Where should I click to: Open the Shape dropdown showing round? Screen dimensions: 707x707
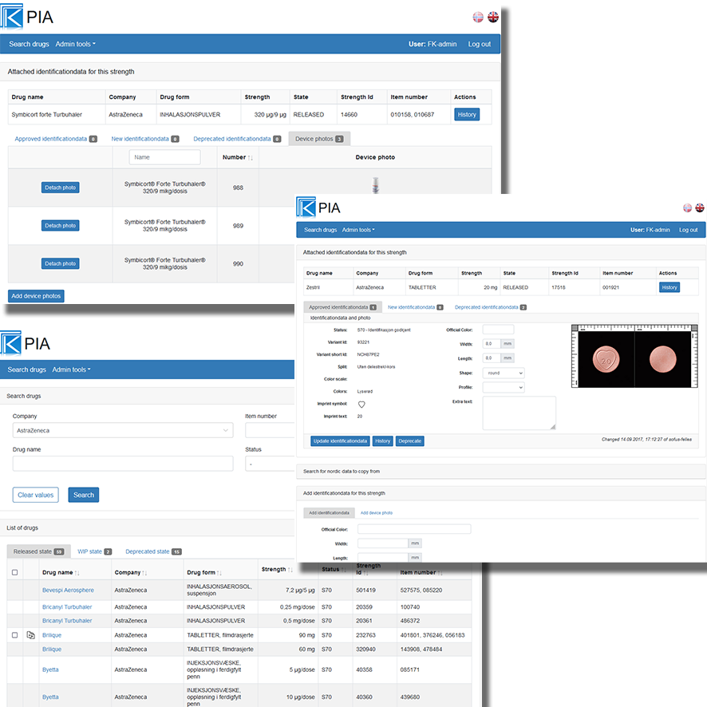point(503,373)
